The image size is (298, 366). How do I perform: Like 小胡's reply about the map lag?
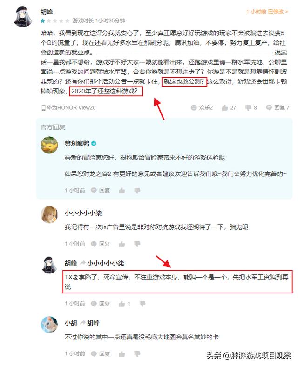click(122, 354)
